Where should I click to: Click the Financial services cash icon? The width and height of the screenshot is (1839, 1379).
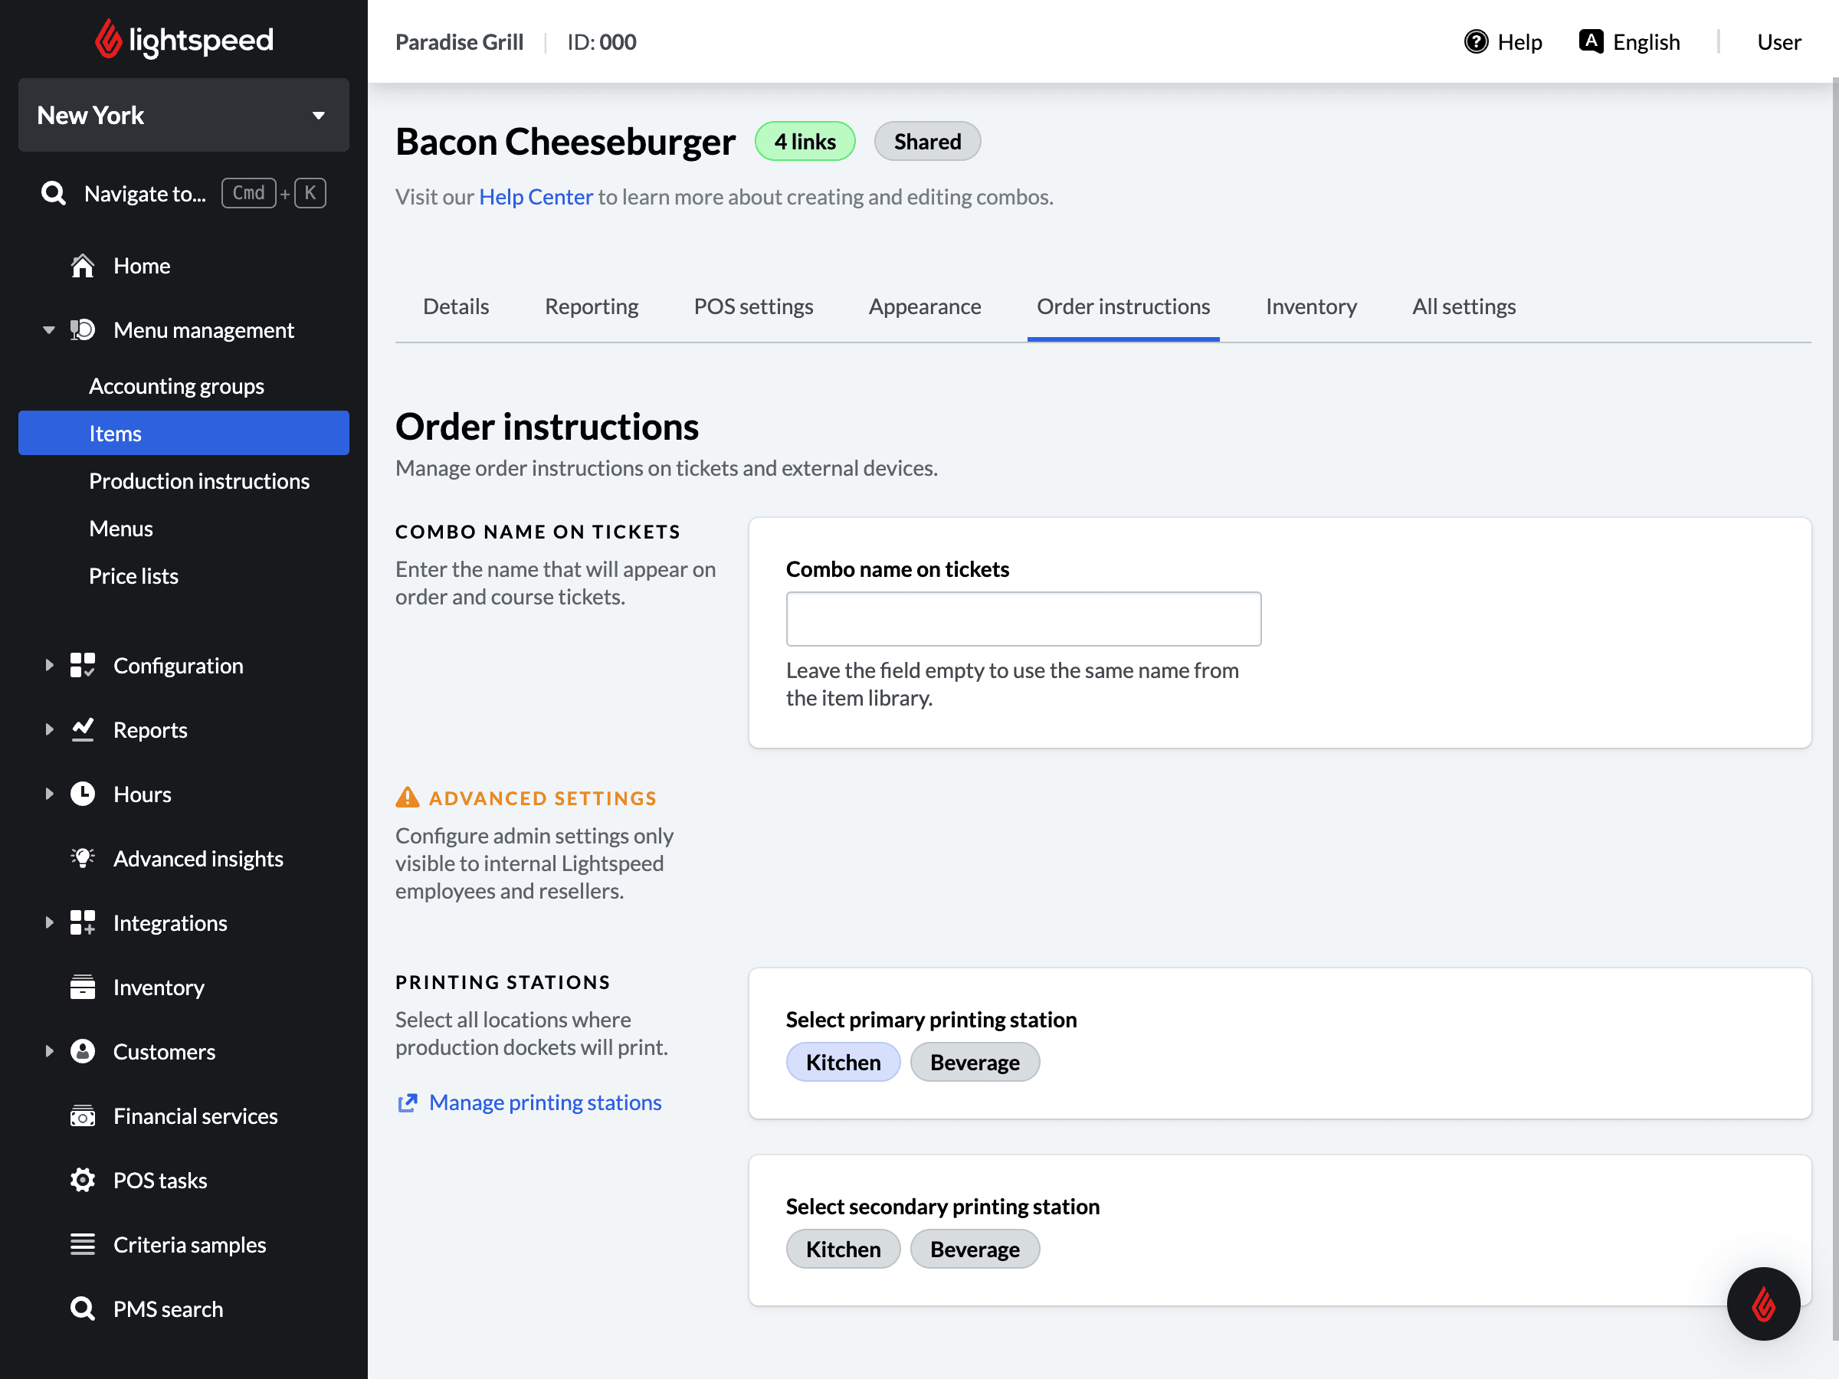82,1115
